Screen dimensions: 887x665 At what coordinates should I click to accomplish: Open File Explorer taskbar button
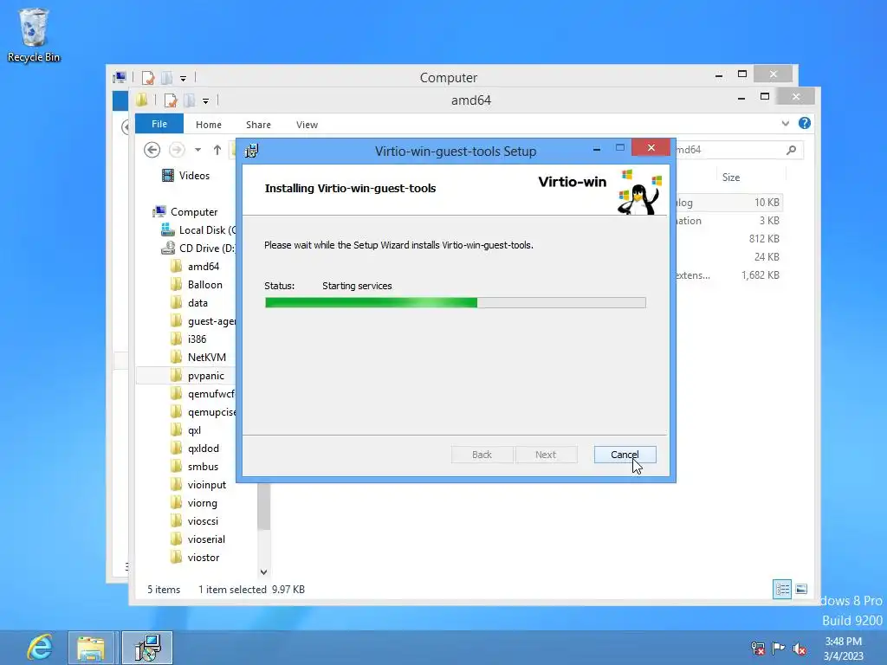(91, 648)
